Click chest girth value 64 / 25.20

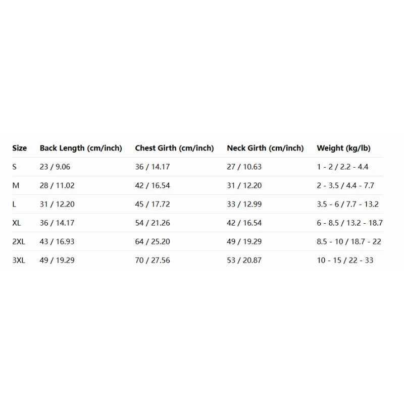[x=153, y=241]
